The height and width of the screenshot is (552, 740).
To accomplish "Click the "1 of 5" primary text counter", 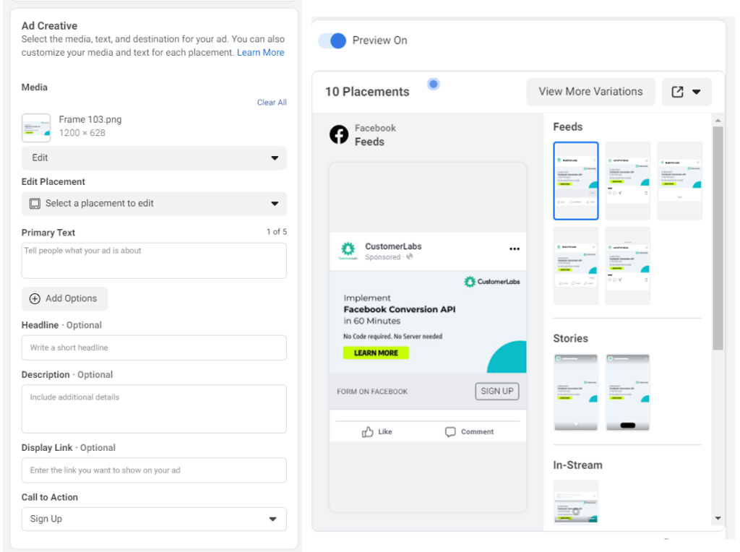I will (277, 232).
